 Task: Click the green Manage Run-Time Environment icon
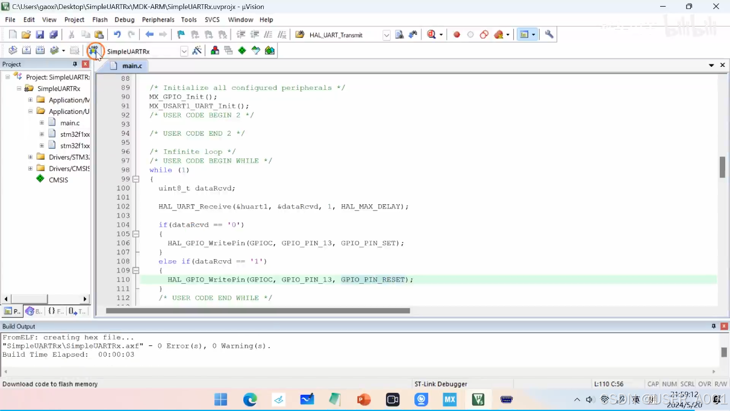(x=242, y=51)
